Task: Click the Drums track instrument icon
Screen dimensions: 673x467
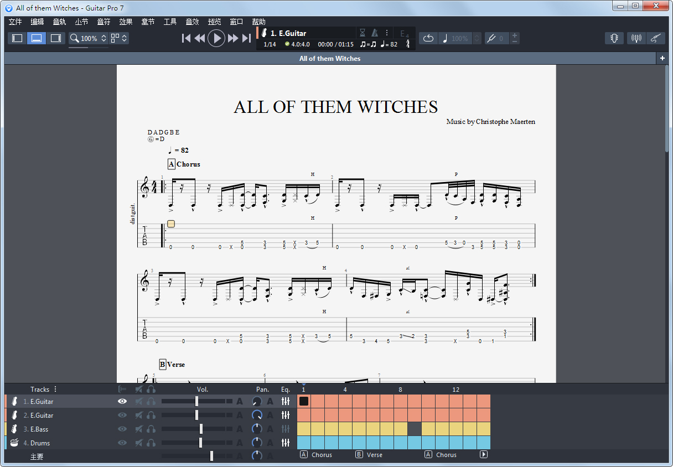Action: tap(15, 443)
